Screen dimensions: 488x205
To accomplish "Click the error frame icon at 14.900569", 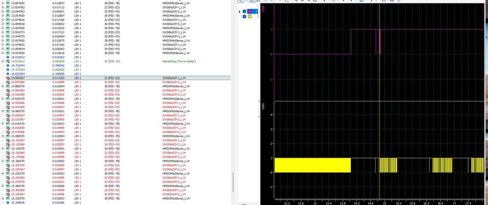I will pyautogui.click(x=7, y=90).
